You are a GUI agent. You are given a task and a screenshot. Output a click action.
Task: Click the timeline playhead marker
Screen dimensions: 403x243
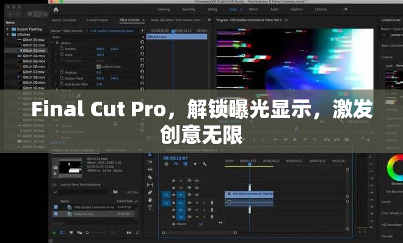click(x=250, y=164)
